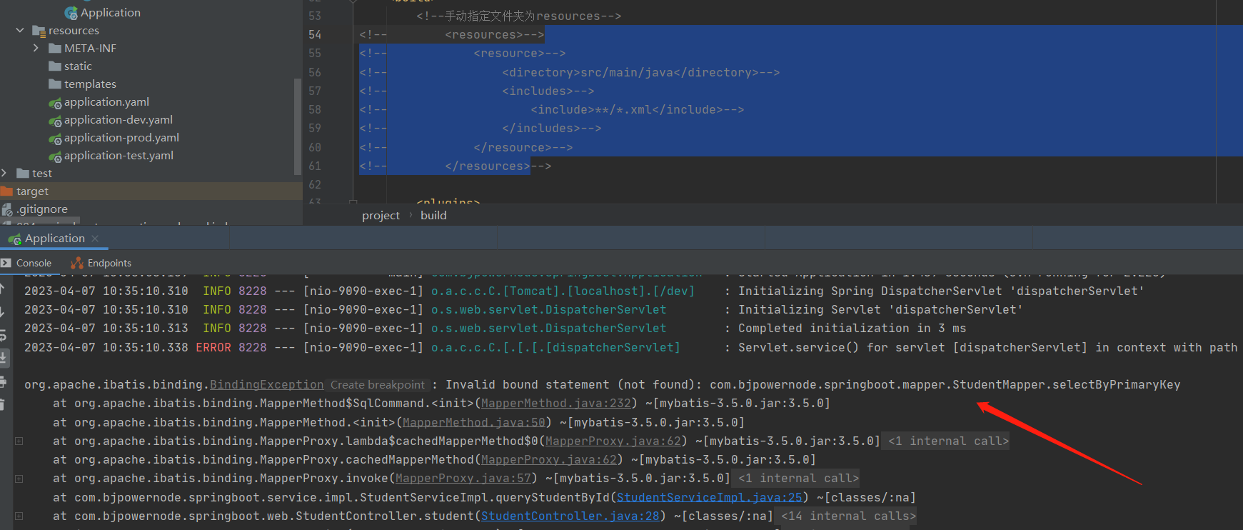Click the '<include>**/*.xml</include>' code line

pyautogui.click(x=638, y=110)
